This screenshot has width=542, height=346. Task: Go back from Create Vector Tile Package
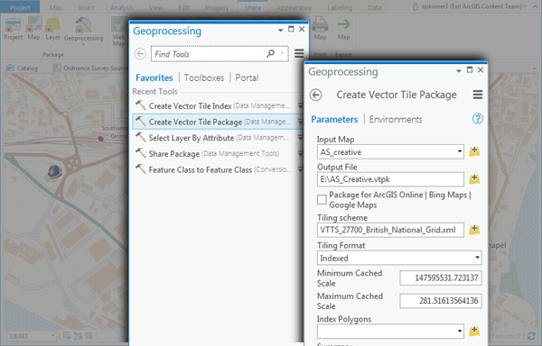(315, 95)
